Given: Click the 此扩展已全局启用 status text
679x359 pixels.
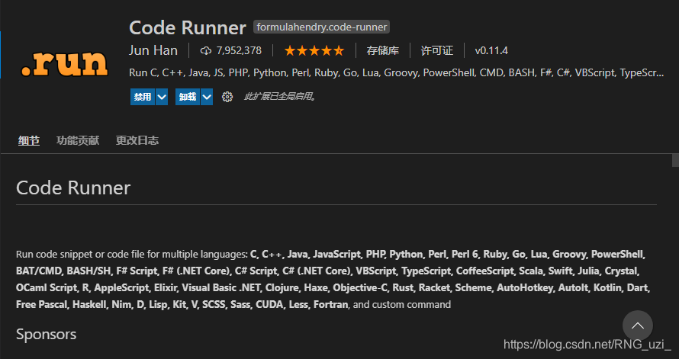Looking at the screenshot, I should [281, 97].
